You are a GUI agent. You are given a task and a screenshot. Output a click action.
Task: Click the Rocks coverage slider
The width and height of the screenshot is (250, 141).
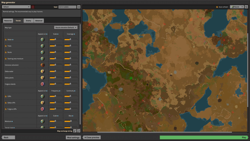[70, 52]
